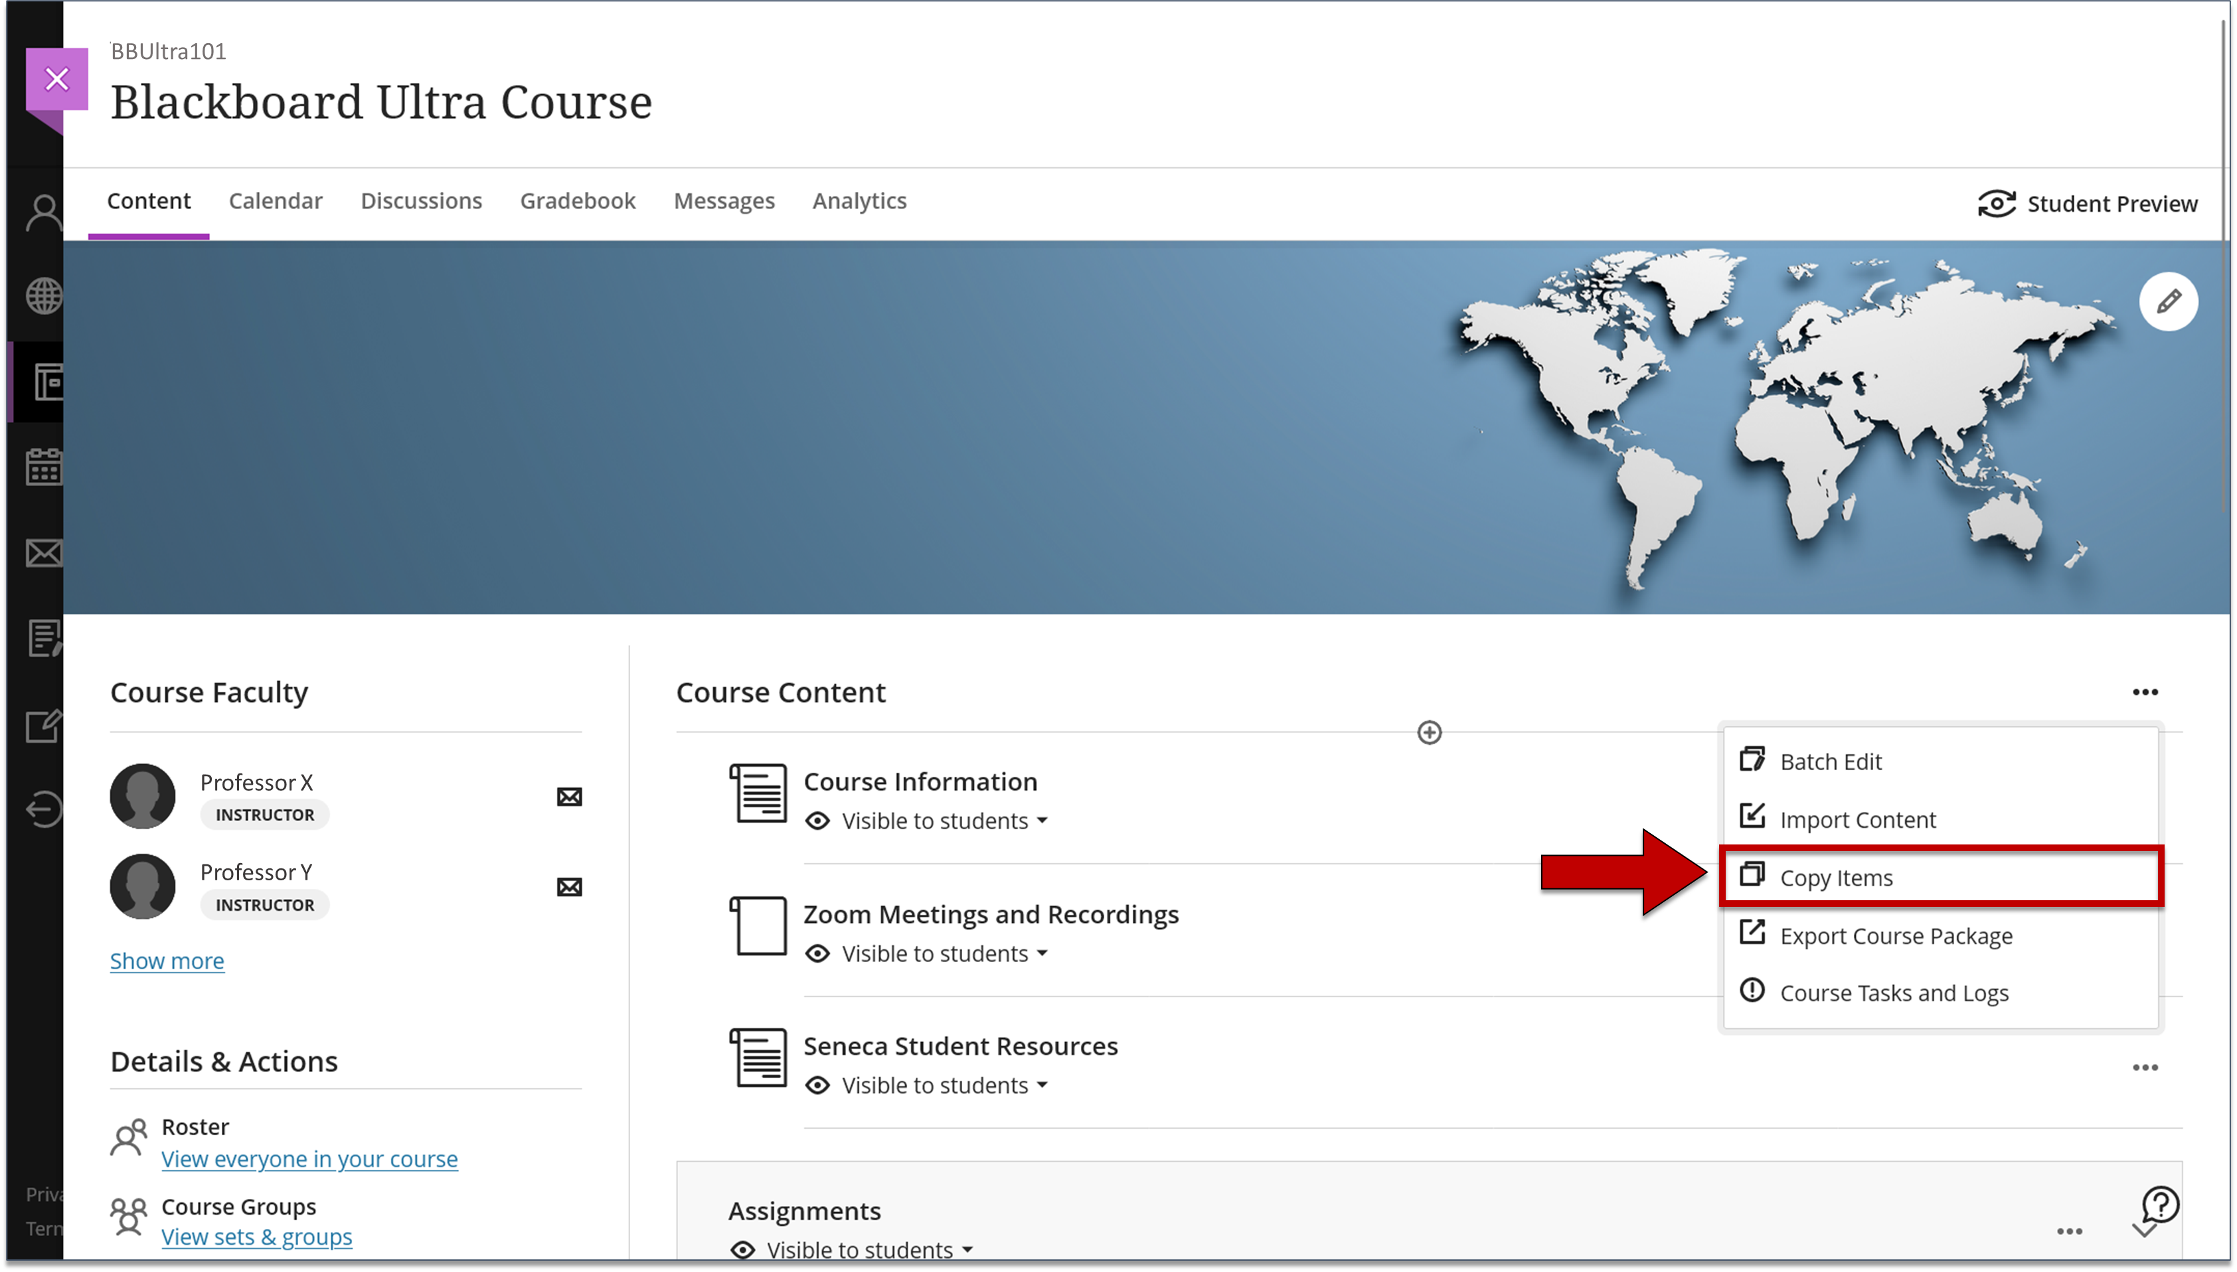This screenshot has height=1272, width=2237.
Task: Send a message to Professor Y
Action: point(570,888)
